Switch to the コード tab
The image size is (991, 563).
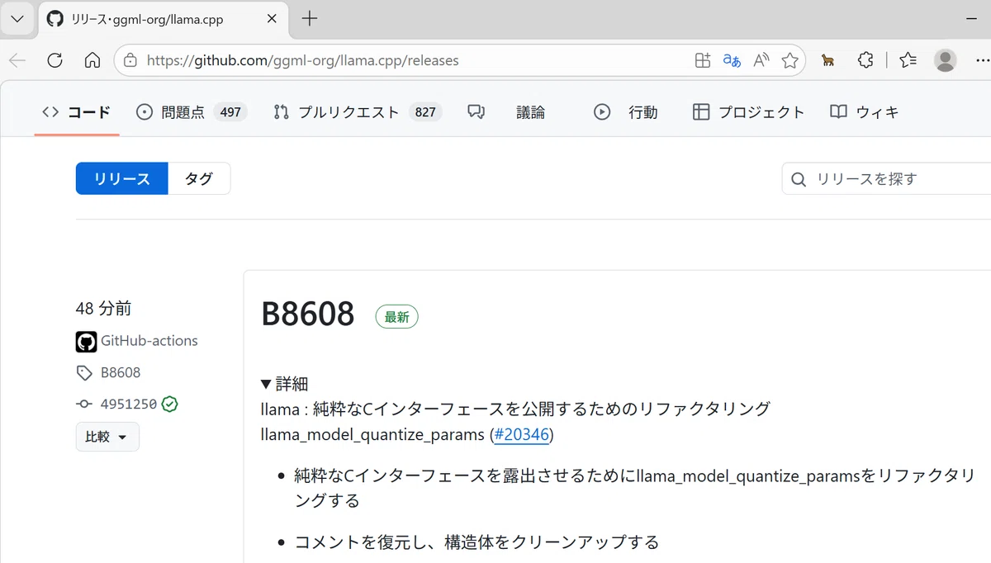[76, 112]
